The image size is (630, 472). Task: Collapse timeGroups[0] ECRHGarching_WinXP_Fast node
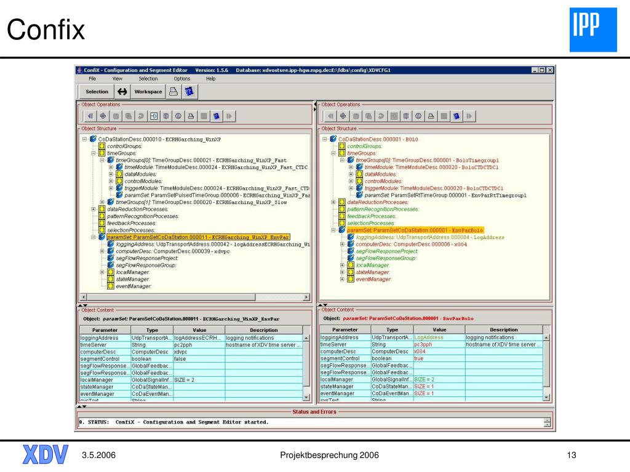pyautogui.click(x=102, y=160)
